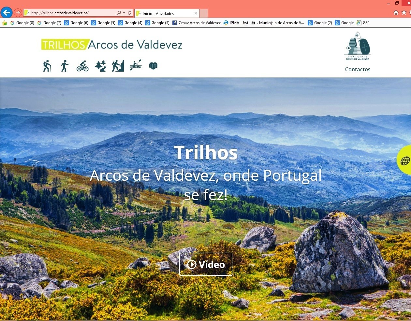The image size is (411, 321).
Task: Open the forest trail trees icon
Action: 100,66
